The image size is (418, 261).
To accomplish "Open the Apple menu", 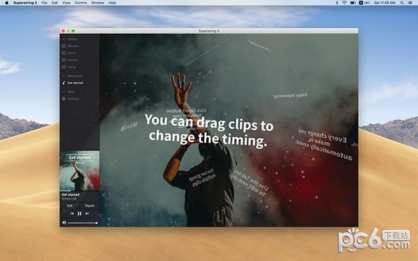I will coord(7,3).
